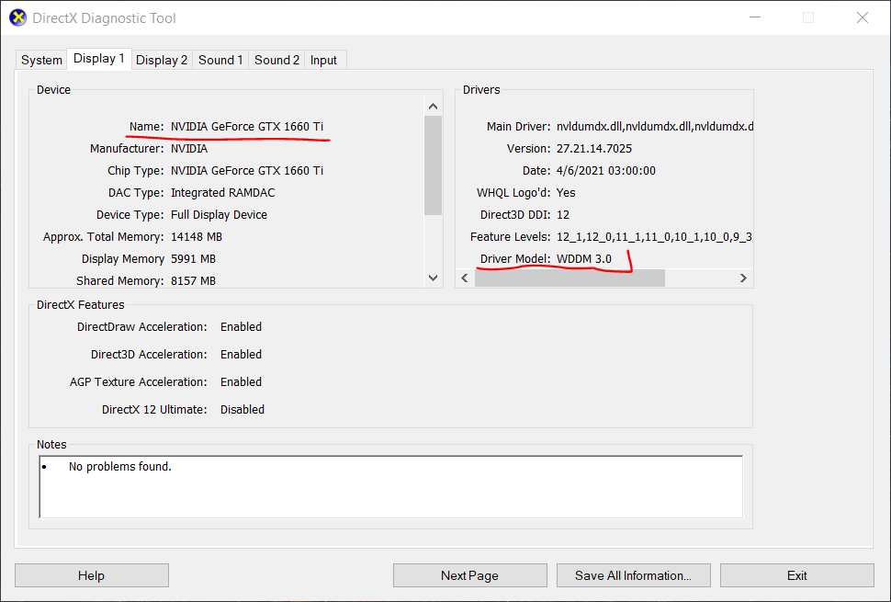The width and height of the screenshot is (891, 602).
Task: Click Device panel vertical scrollbar thumb
Action: tap(433, 165)
